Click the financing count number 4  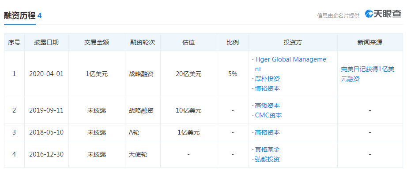(x=39, y=15)
